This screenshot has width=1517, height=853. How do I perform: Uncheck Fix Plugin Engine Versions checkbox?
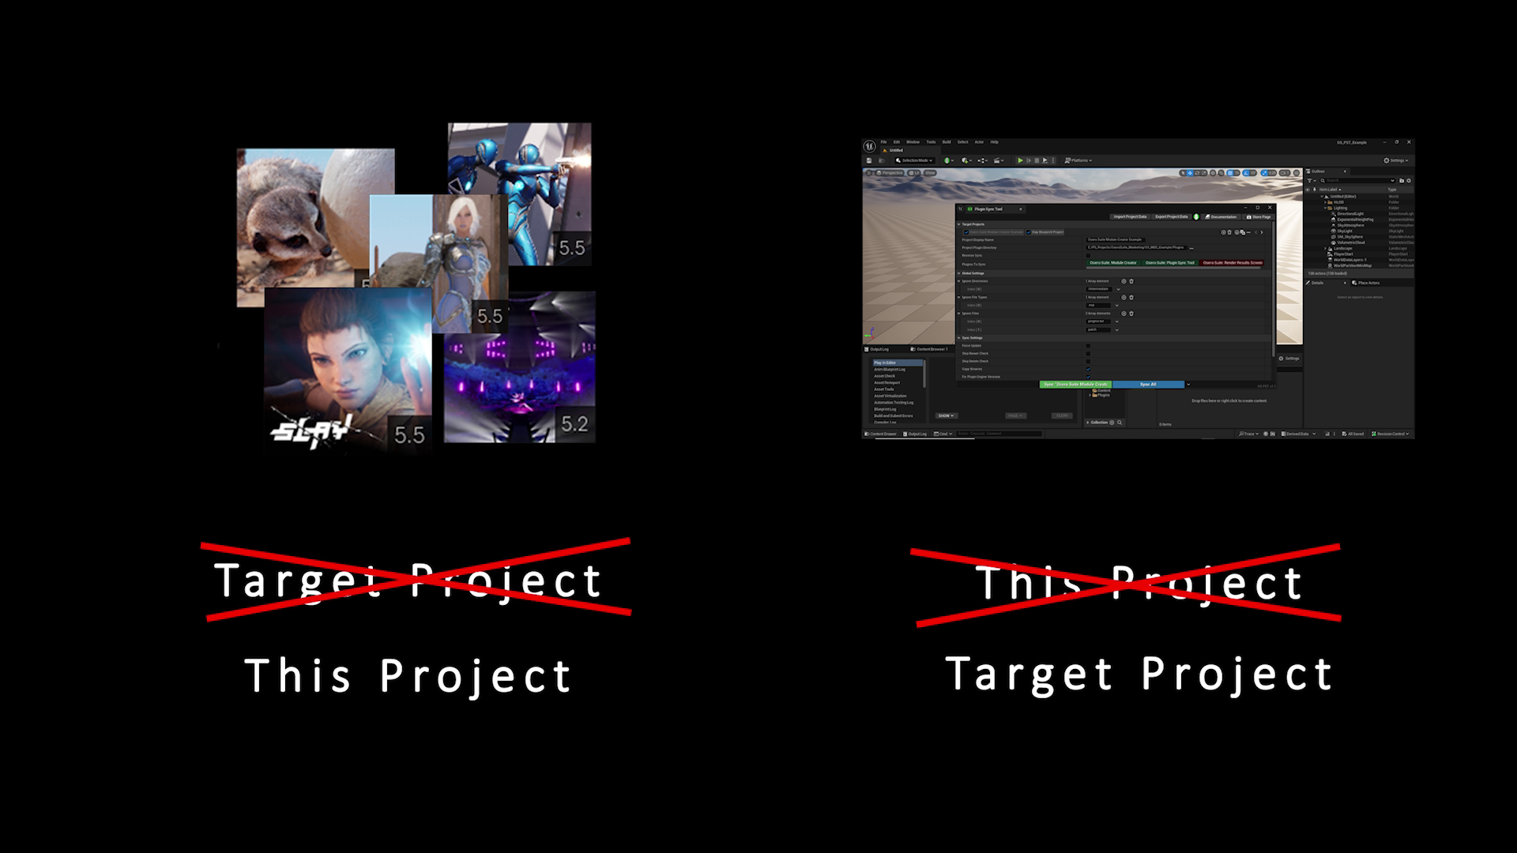click(1088, 377)
